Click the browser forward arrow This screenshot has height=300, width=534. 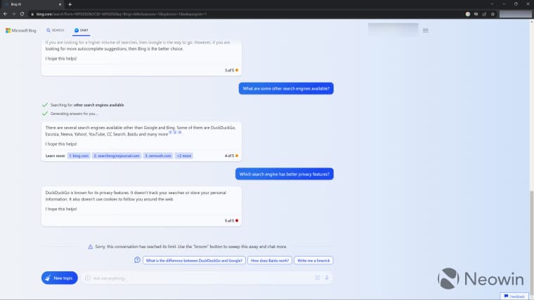[x=13, y=14]
